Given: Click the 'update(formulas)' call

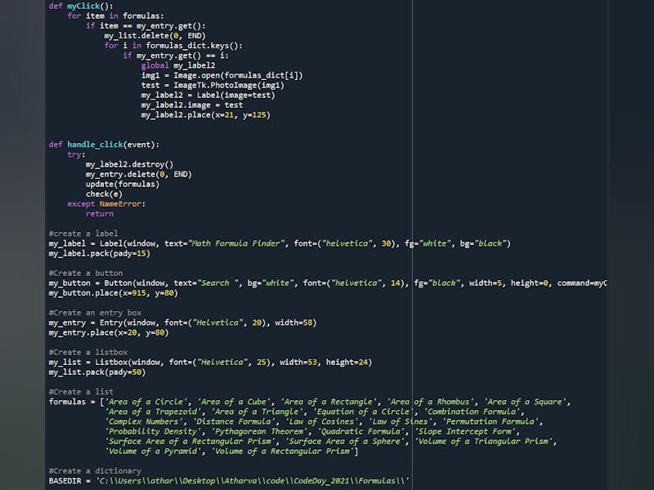Looking at the screenshot, I should point(123,185).
